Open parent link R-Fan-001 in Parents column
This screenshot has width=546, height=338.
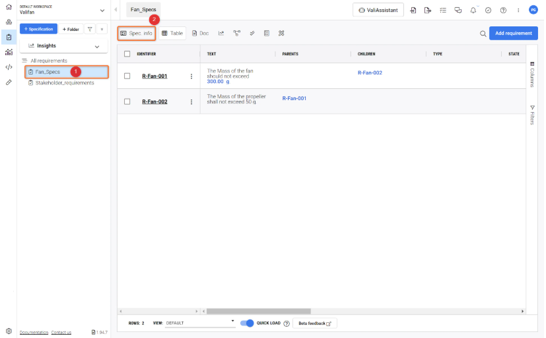point(294,98)
